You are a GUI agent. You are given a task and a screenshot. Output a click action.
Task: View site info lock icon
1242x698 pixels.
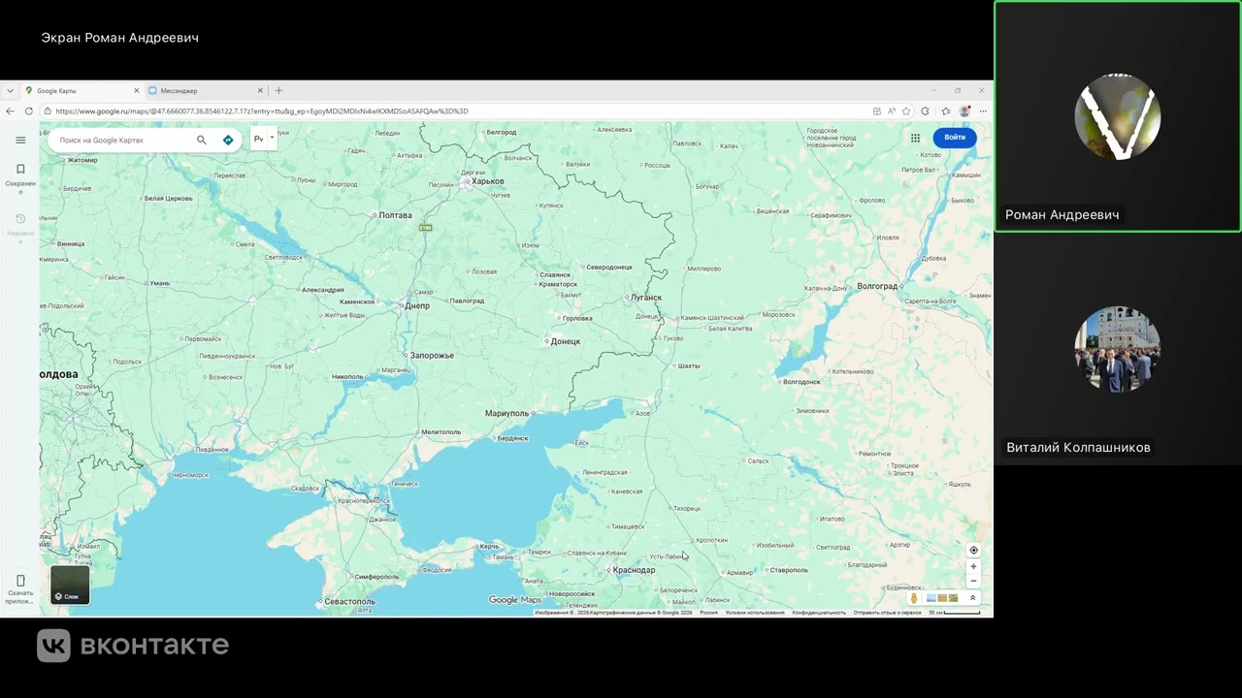47,111
